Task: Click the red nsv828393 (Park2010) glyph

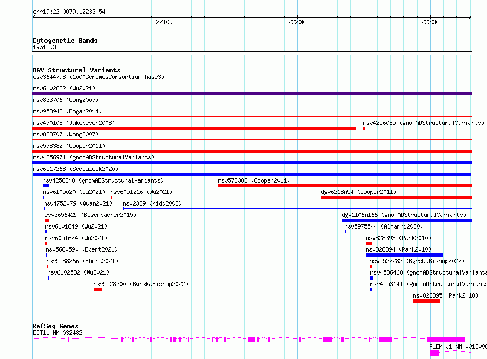Action: click(369, 243)
